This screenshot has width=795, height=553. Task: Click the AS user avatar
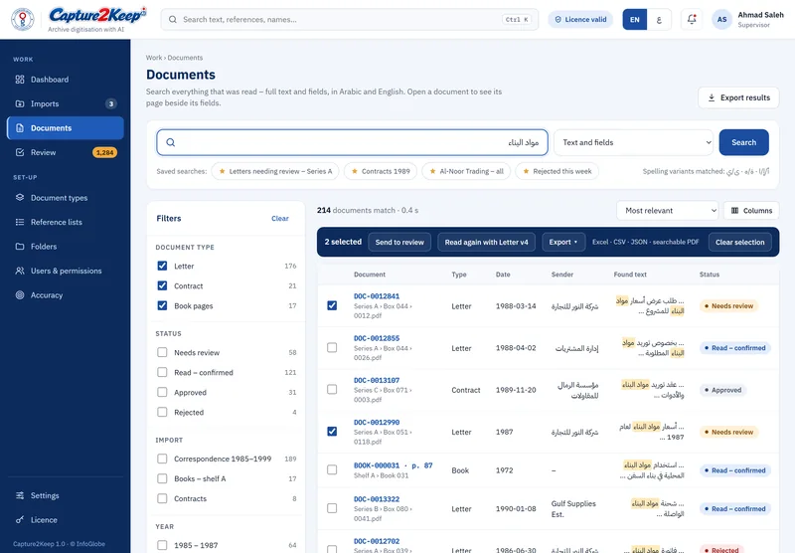[x=722, y=19]
